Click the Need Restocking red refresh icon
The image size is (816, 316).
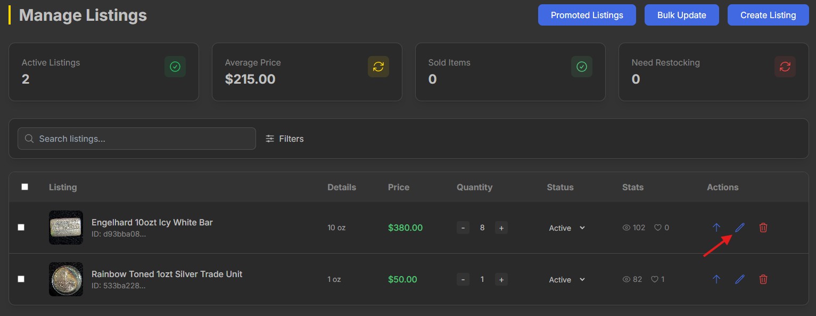(785, 67)
